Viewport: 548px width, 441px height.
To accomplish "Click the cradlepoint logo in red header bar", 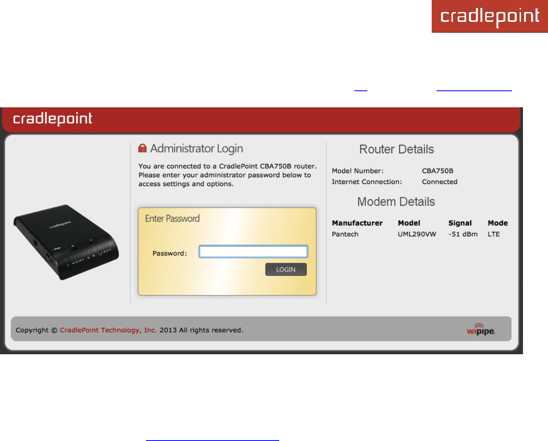I will (x=52, y=119).
